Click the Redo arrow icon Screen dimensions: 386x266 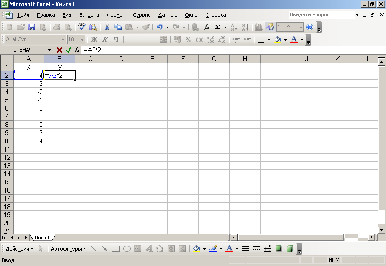click(176, 27)
